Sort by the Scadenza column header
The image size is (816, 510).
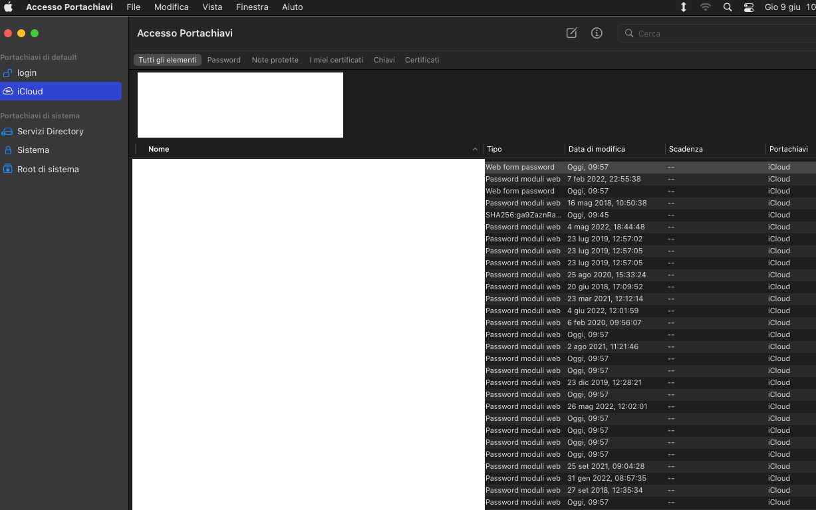[x=686, y=149]
